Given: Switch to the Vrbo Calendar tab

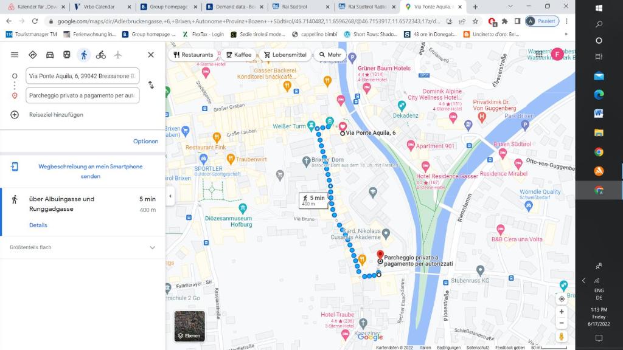Looking at the screenshot, I should (99, 7).
